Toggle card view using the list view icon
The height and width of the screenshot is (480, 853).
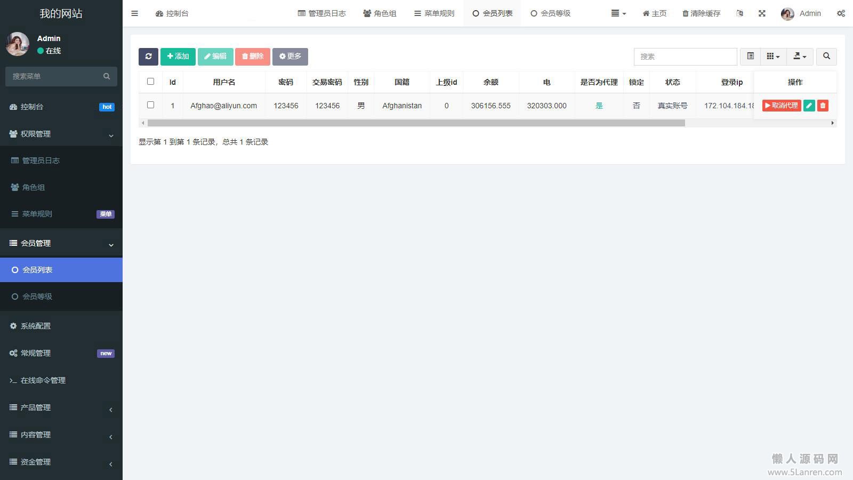click(750, 57)
